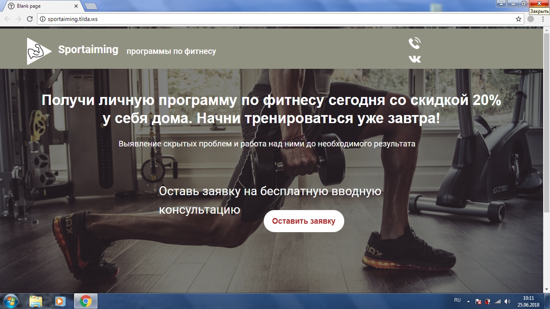
Task: Click the Оставить заявку button
Action: click(304, 221)
